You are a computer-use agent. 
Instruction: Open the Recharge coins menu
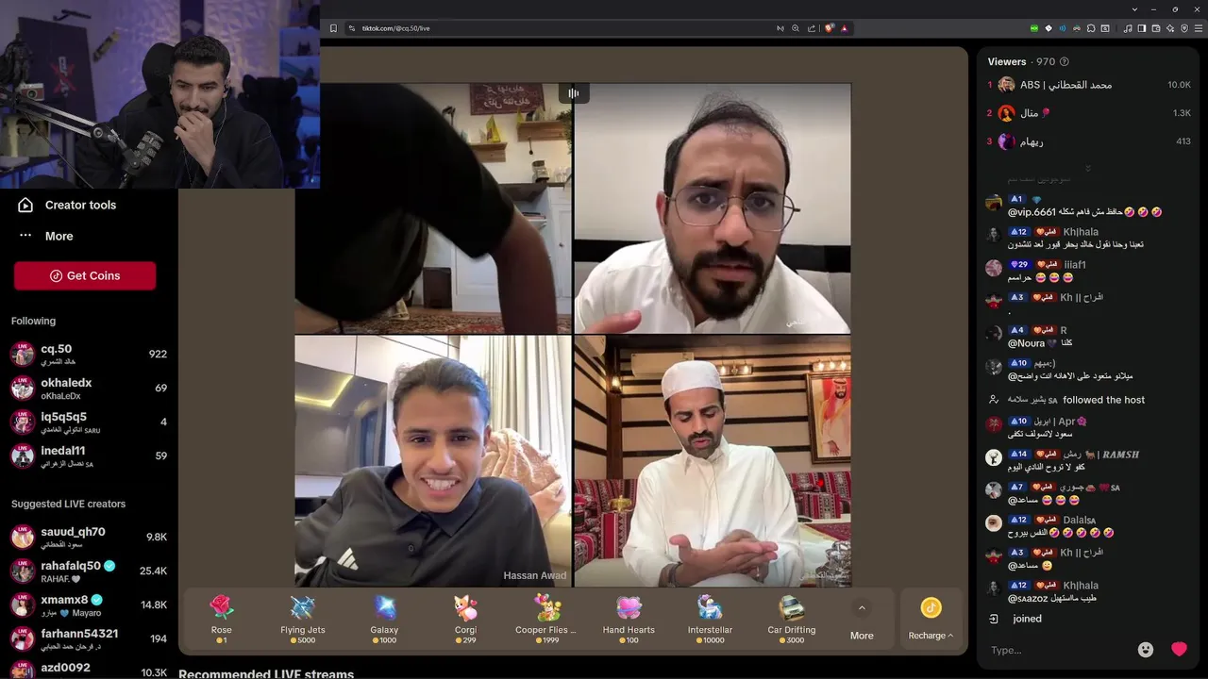[931, 619]
